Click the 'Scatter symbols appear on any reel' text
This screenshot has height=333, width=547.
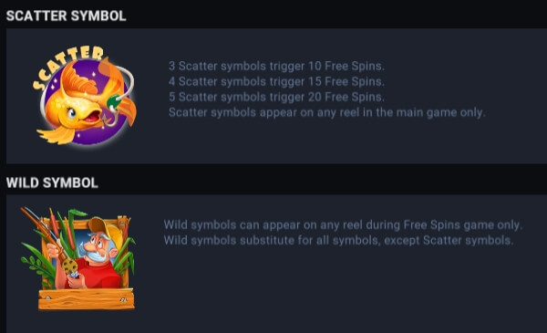(327, 112)
